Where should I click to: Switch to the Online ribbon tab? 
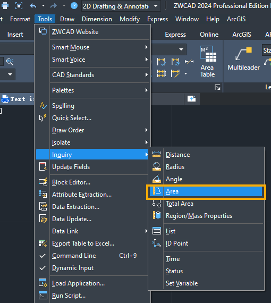pyautogui.click(x=209, y=35)
